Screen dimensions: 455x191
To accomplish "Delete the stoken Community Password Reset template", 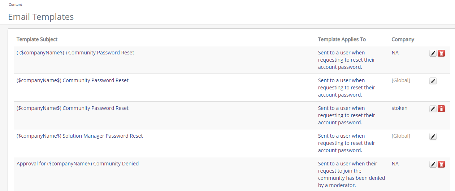I will pos(441,109).
